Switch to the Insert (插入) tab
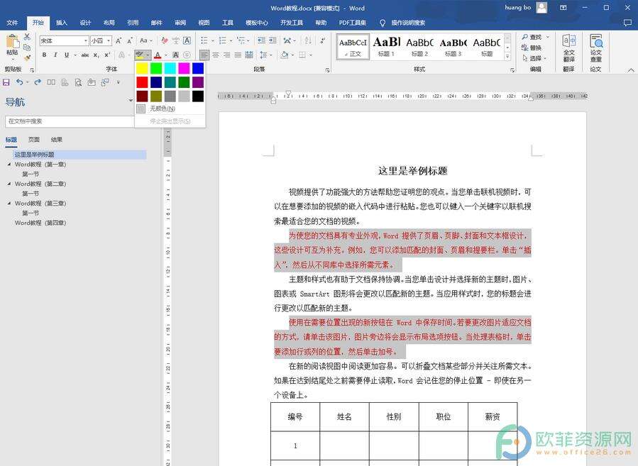The height and width of the screenshot is (466, 638). (x=62, y=23)
